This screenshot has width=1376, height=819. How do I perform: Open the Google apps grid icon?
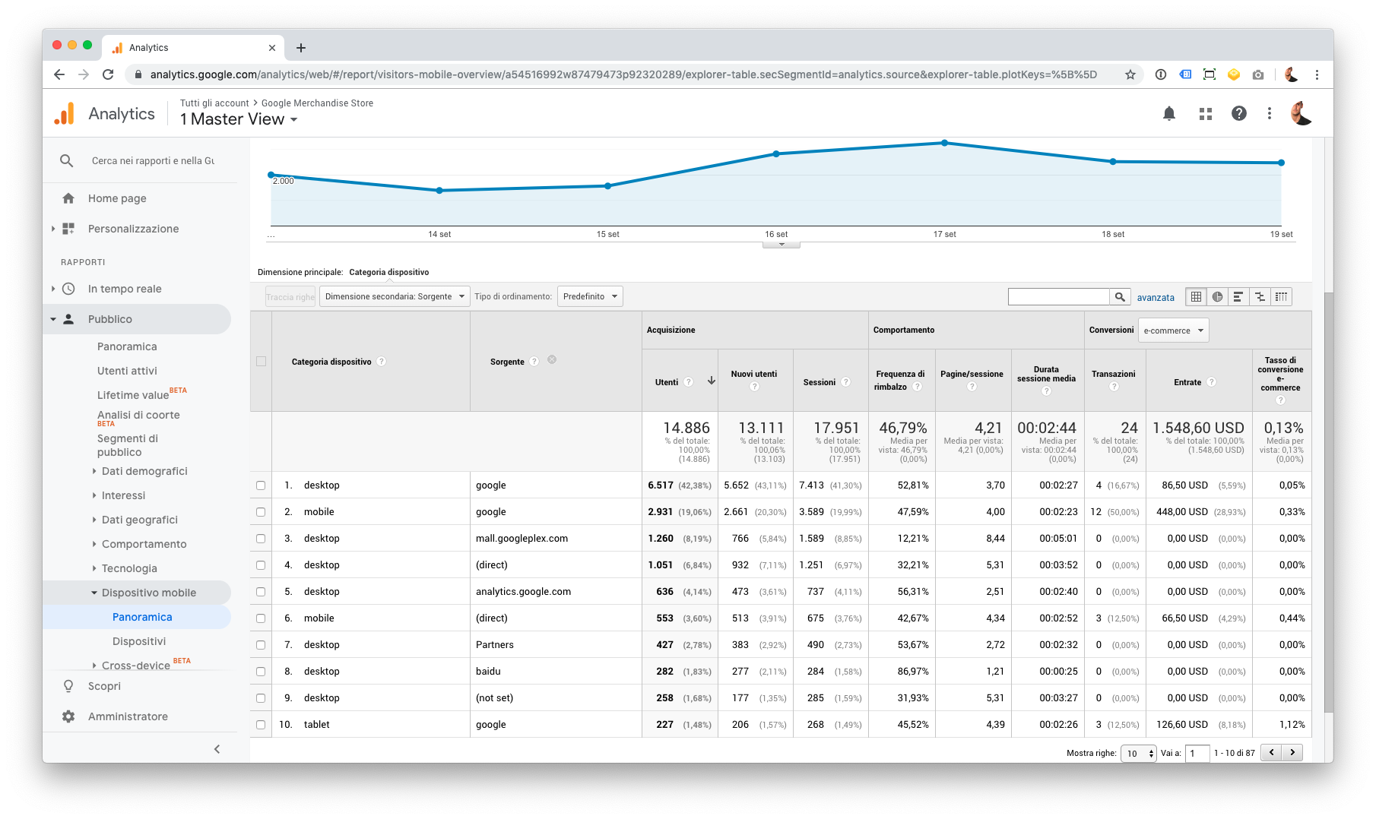click(1206, 114)
